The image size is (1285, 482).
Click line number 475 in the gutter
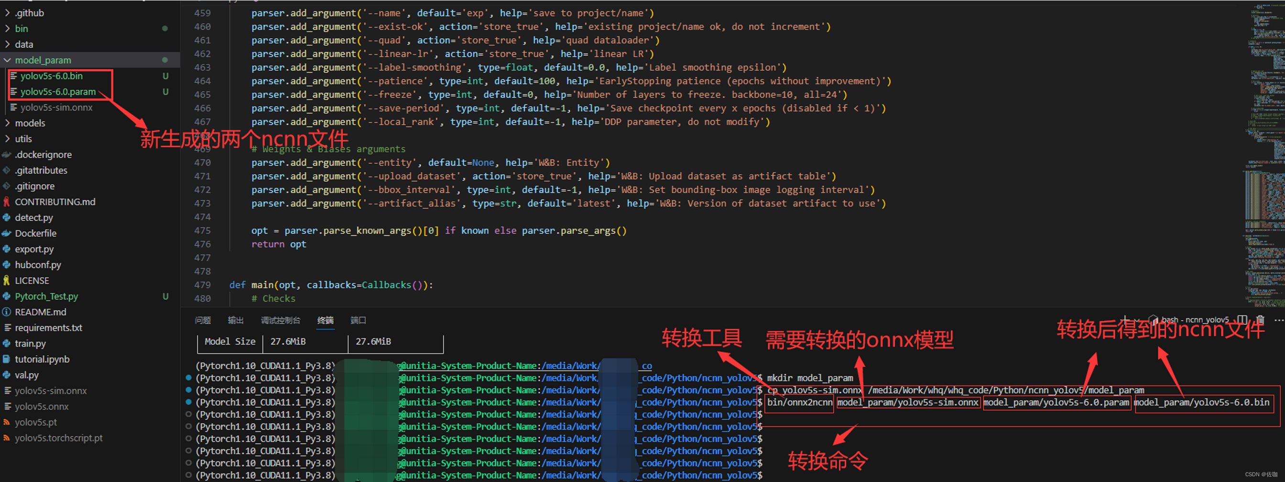tap(203, 231)
